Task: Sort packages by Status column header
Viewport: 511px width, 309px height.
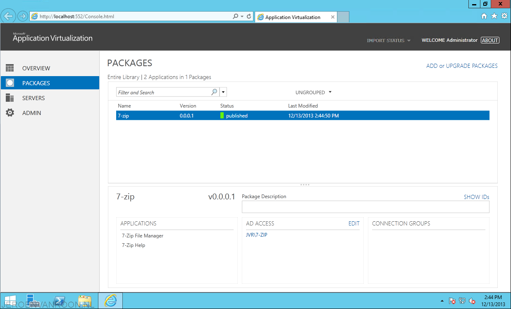Action: 227,106
